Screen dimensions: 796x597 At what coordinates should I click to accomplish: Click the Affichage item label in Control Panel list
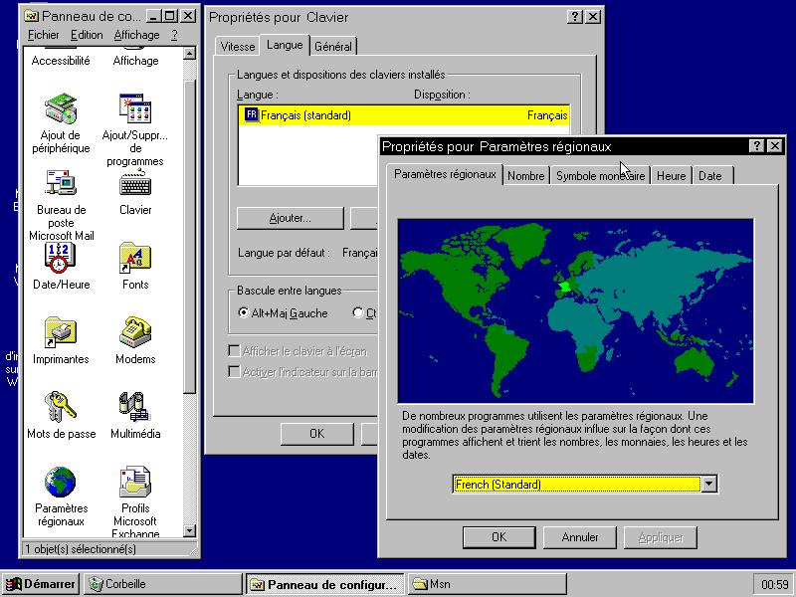click(135, 61)
